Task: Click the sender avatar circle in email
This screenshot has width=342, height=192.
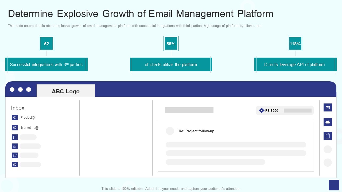Action: (x=170, y=131)
